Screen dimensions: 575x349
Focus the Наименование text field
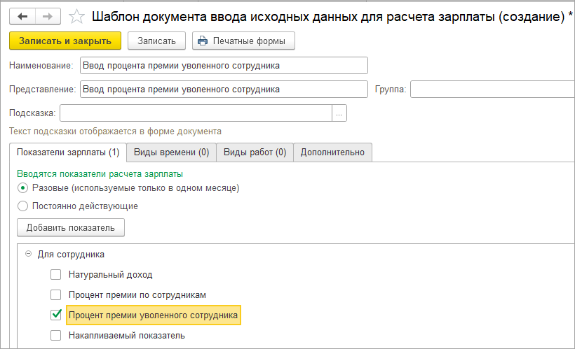point(224,66)
